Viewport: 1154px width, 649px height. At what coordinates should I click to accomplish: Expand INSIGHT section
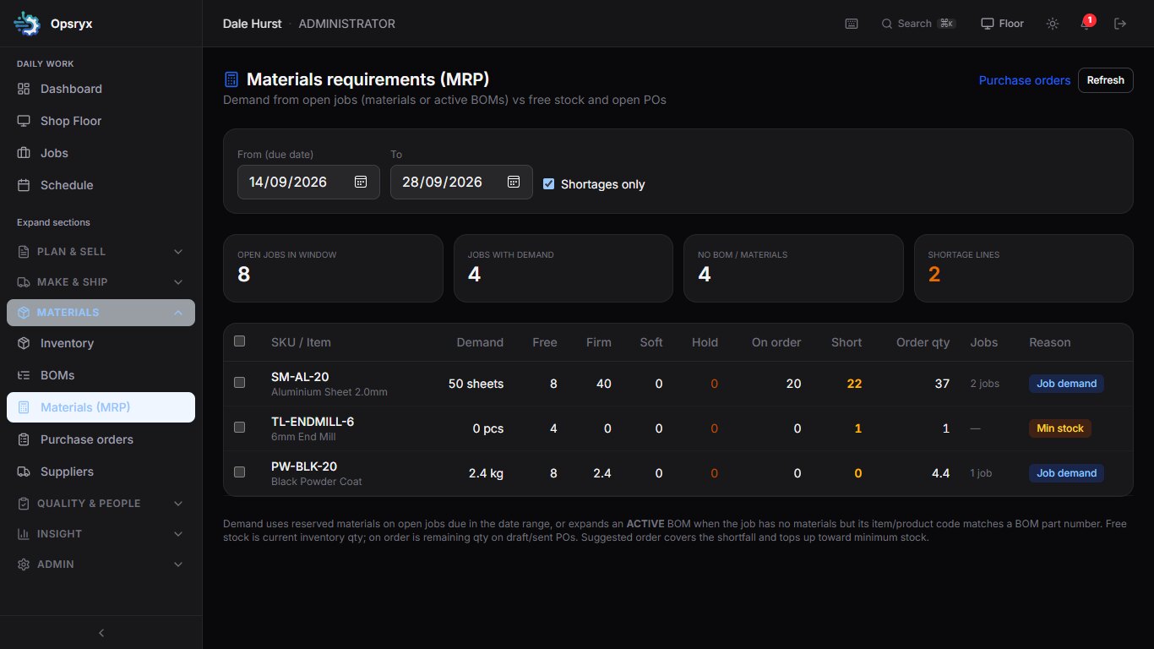pos(101,534)
